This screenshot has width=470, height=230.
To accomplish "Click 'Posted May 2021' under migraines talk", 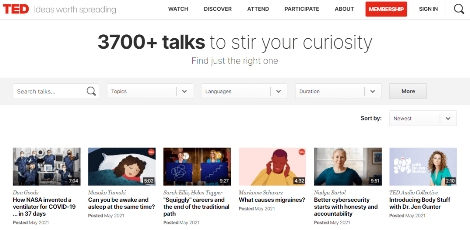I will [257, 208].
